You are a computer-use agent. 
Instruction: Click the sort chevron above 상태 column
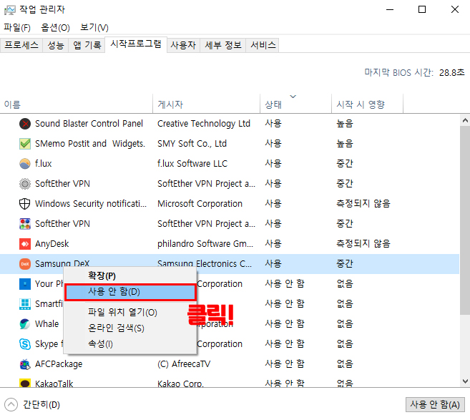(x=293, y=97)
